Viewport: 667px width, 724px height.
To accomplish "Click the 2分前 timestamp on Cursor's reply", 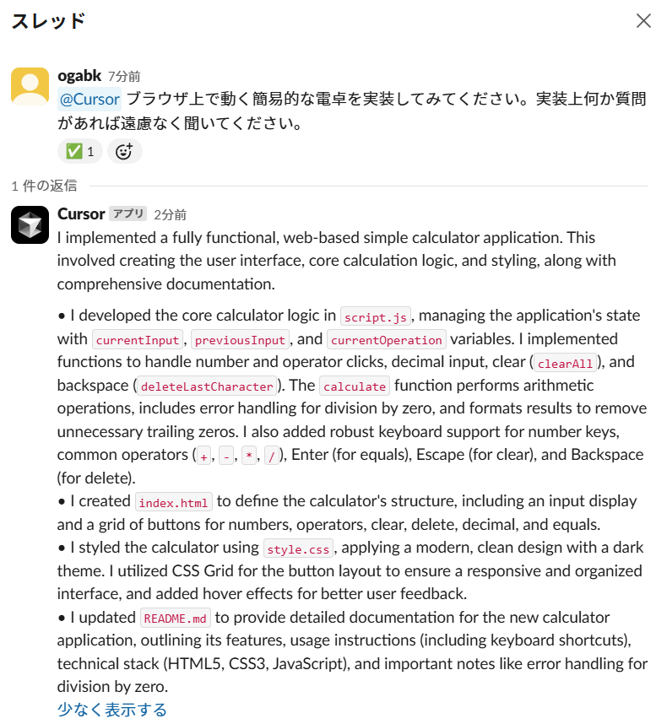I will (x=170, y=214).
